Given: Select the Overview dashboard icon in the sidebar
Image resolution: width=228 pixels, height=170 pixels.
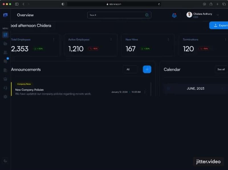Looking at the screenshot, I should [x=5, y=34].
